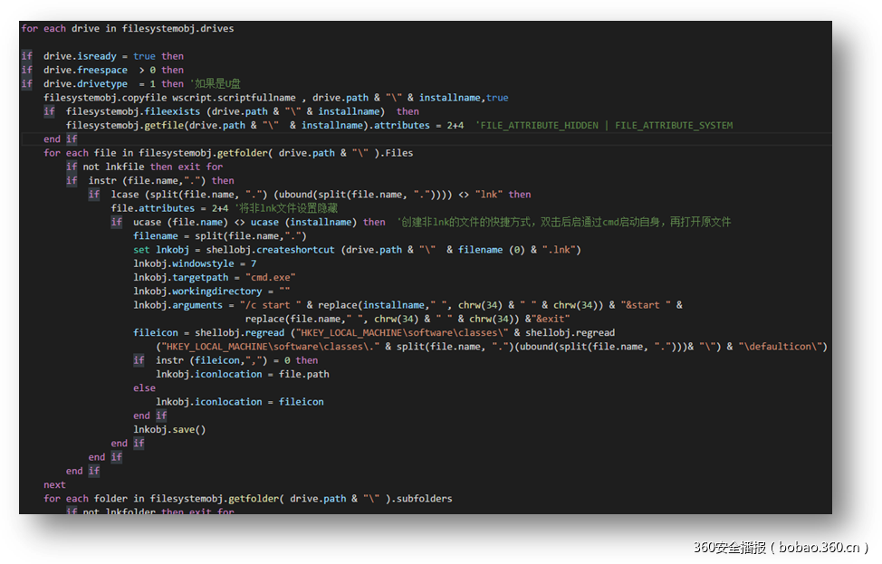The height and width of the screenshot is (564, 882).
Task: Click the '.subfolders' suffix
Action: click(x=424, y=499)
